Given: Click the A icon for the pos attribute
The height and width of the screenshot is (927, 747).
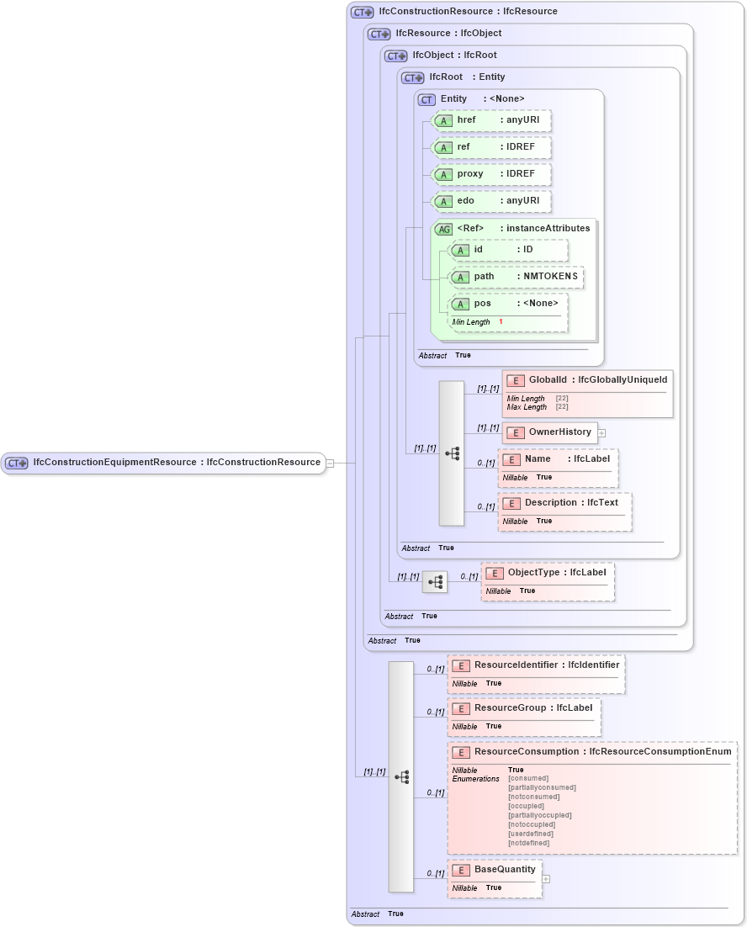Looking at the screenshot, I should (x=460, y=304).
